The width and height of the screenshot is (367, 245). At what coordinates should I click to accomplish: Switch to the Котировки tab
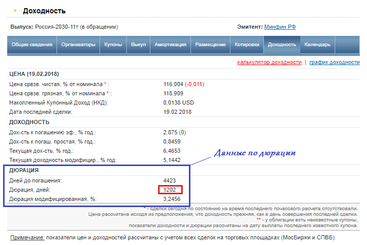pyautogui.click(x=247, y=45)
